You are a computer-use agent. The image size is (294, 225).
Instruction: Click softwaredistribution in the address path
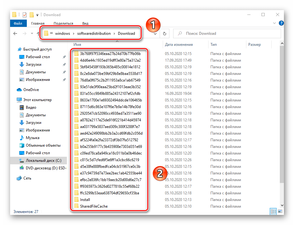[94, 33]
